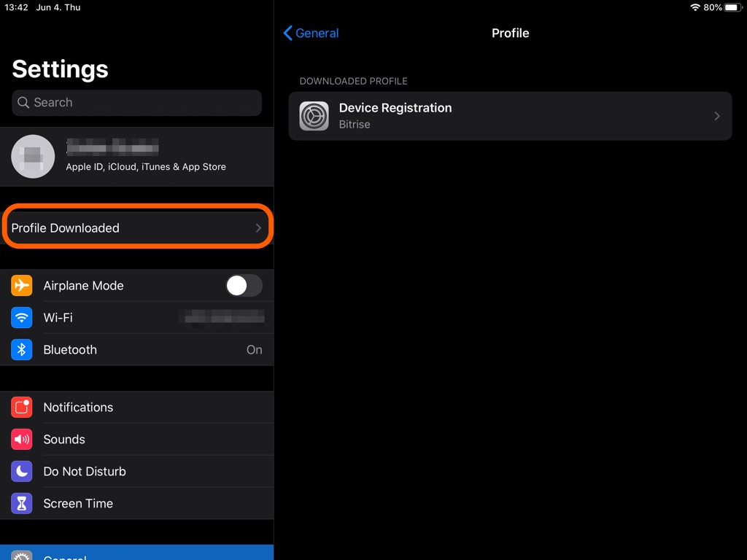
Task: Open Apple ID account avatar
Action: coord(34,157)
